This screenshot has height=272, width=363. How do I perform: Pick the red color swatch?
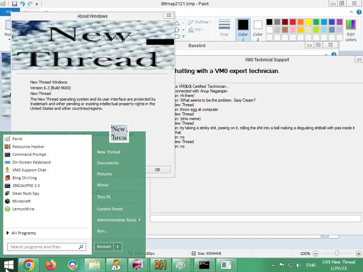pos(293,22)
